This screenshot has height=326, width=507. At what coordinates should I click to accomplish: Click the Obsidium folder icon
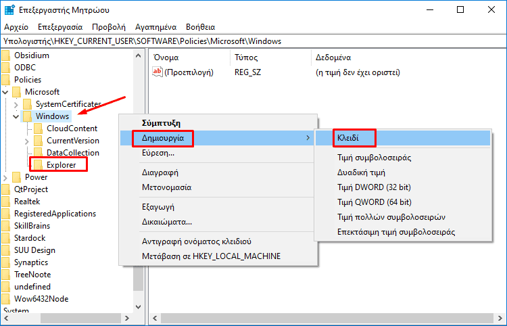tap(5, 55)
